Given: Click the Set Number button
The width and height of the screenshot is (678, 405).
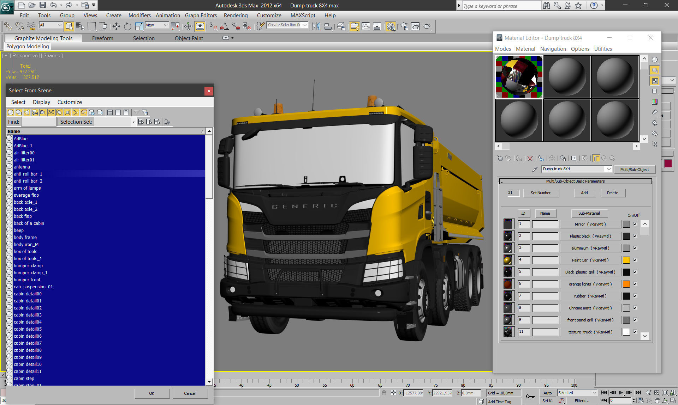Looking at the screenshot, I should coord(540,193).
